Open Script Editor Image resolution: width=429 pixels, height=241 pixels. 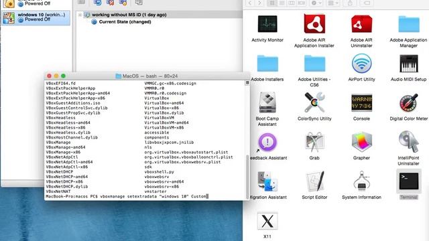[x=314, y=181]
